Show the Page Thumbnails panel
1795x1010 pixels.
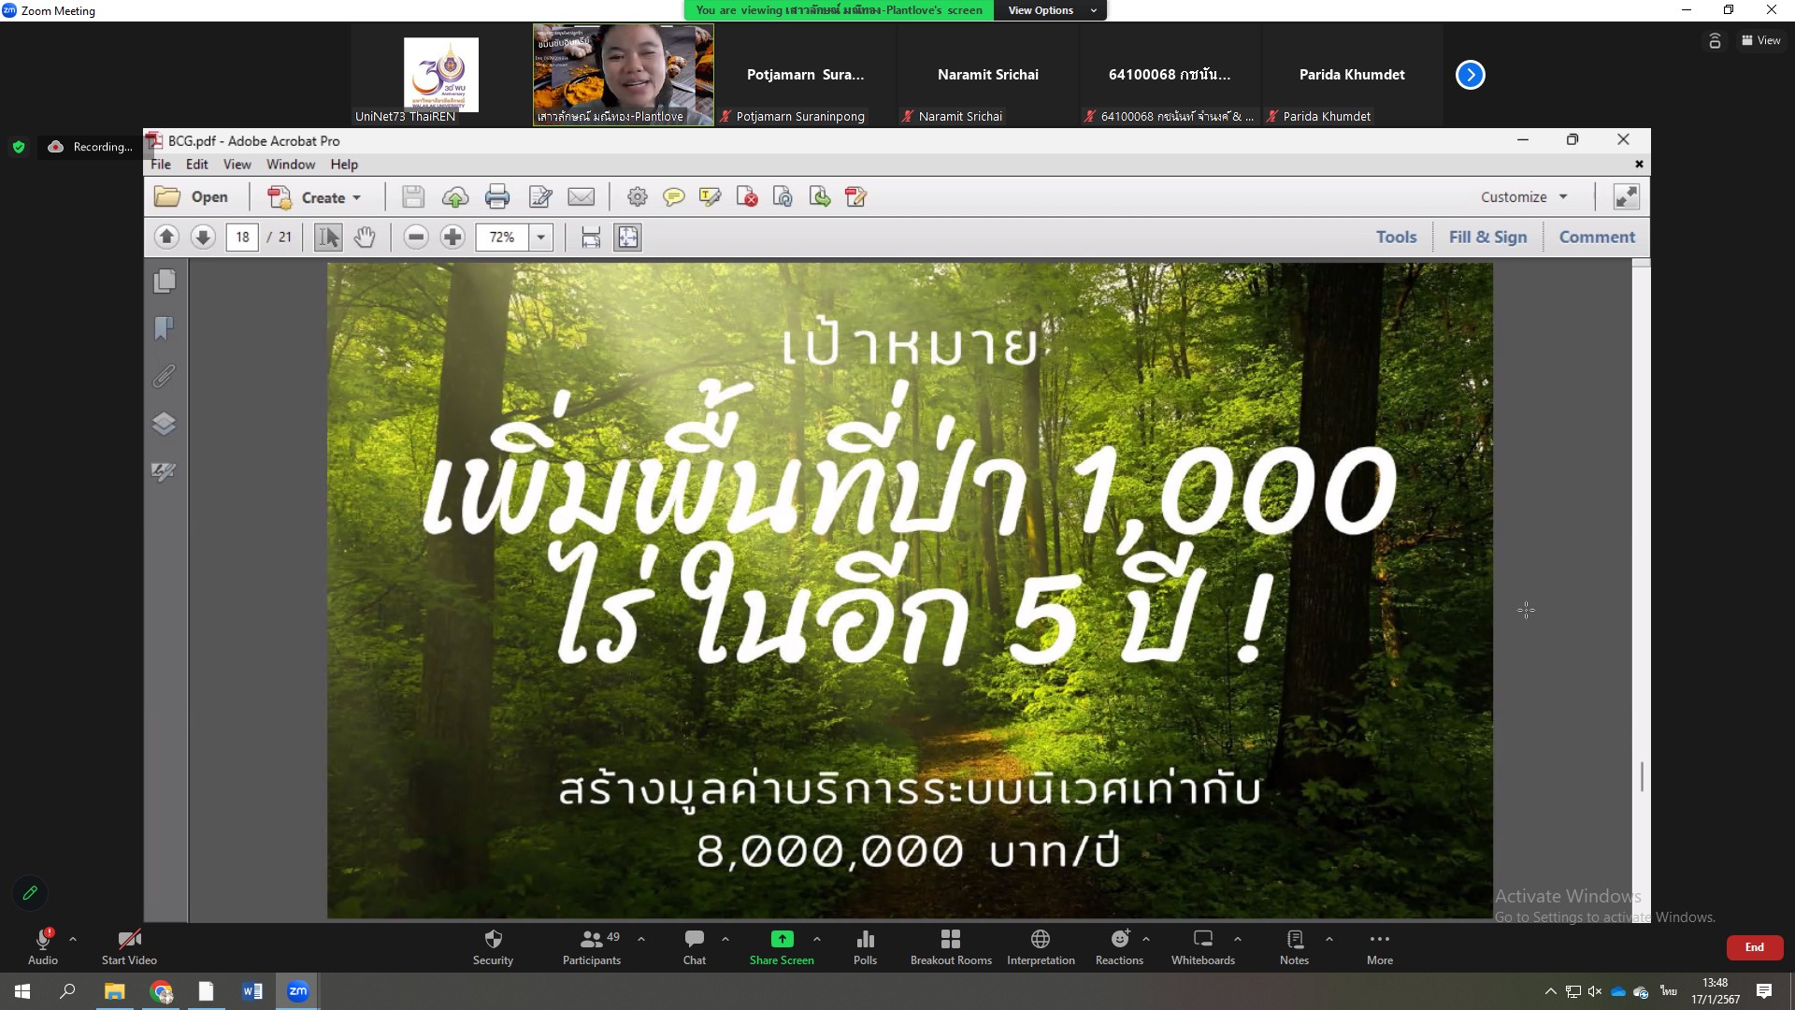pyautogui.click(x=164, y=281)
